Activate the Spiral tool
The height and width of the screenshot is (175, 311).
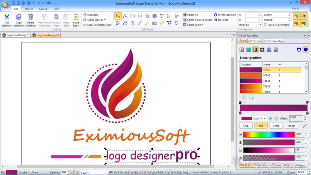(155, 16)
